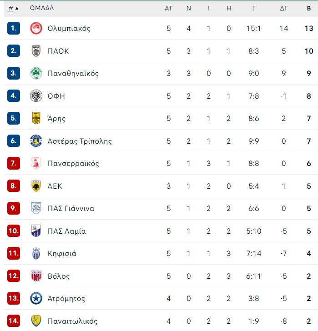The height and width of the screenshot is (331, 318).
Task: Sort standings by the ΔΓ column header
Action: pyautogui.click(x=283, y=9)
